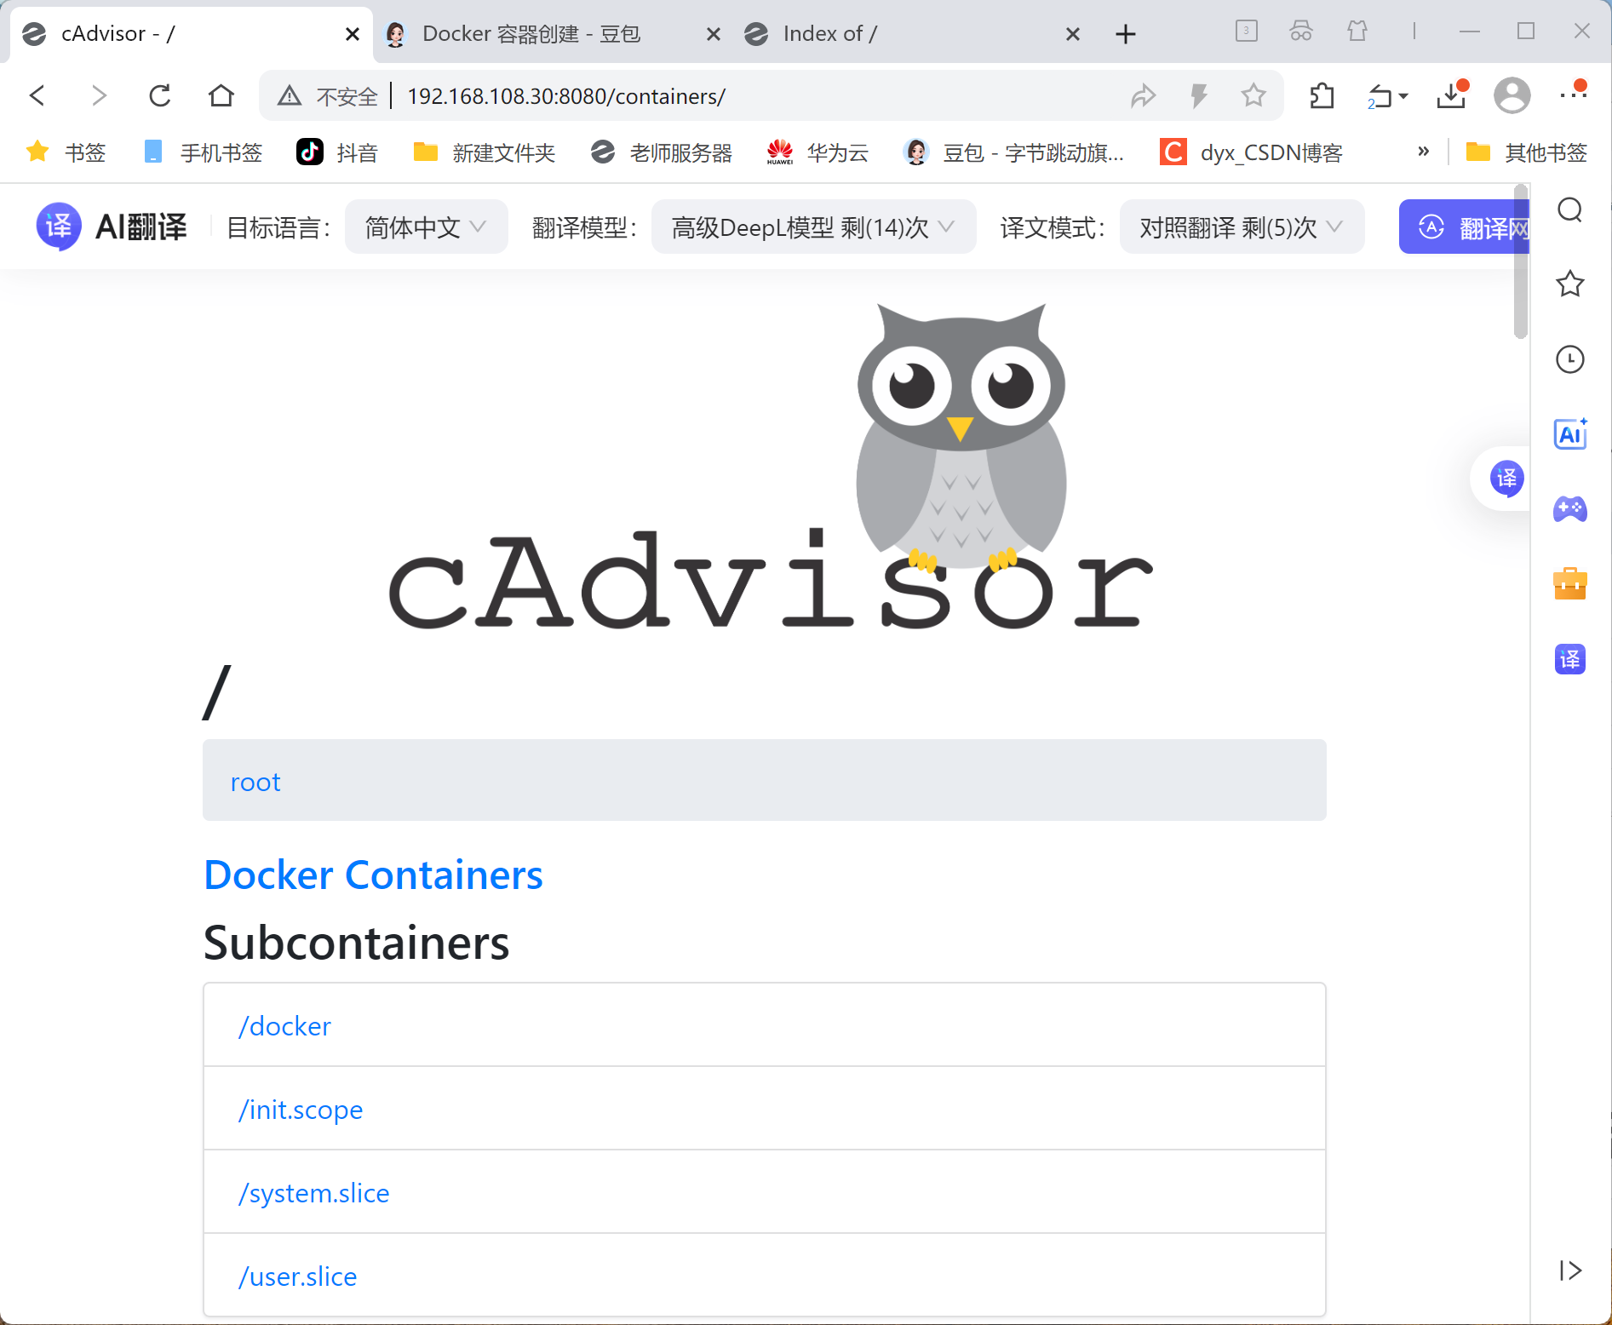Screen dimensions: 1612x1325
Task: Open 其他书签 folder
Action: point(1526,152)
